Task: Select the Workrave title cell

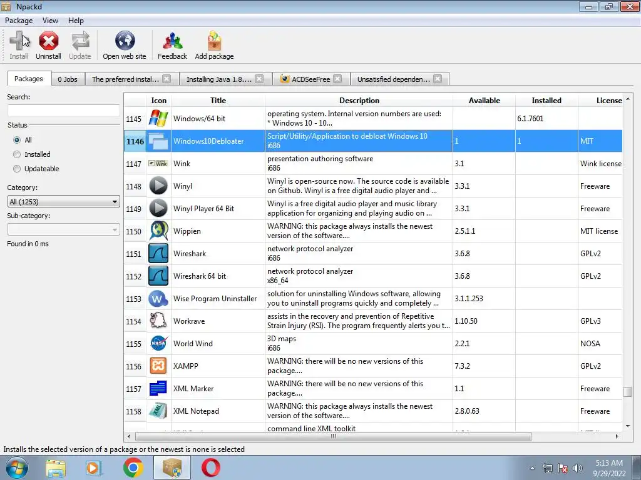Action: pyautogui.click(x=218, y=321)
